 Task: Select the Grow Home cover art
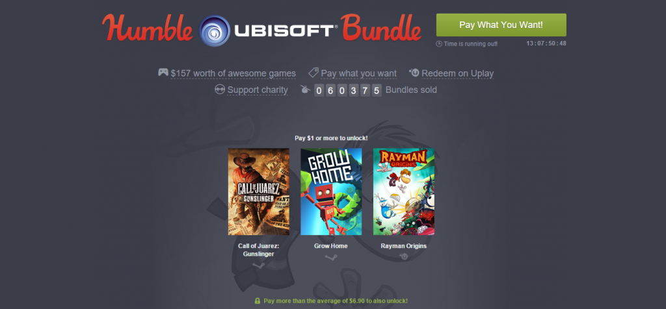(331, 192)
